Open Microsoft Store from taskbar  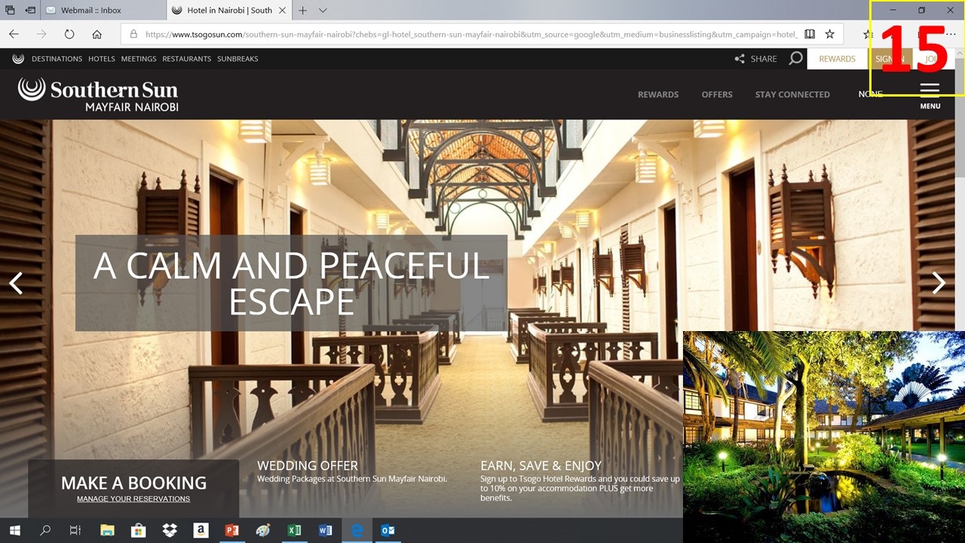point(138,530)
